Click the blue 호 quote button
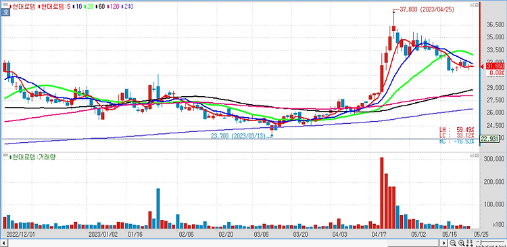507x247 pixels. point(5,13)
